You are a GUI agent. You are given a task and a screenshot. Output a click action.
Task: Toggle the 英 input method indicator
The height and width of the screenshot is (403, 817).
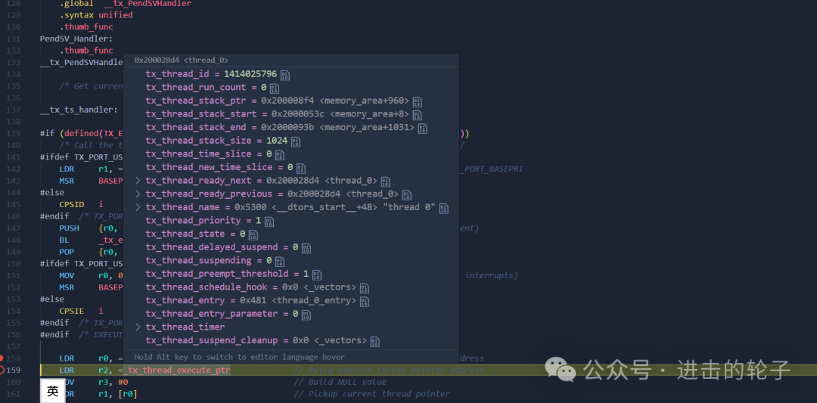point(53,391)
